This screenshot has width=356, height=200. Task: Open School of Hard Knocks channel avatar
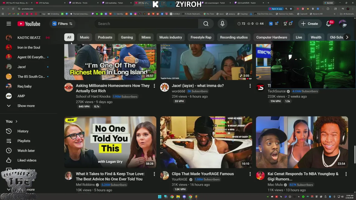[69, 87]
